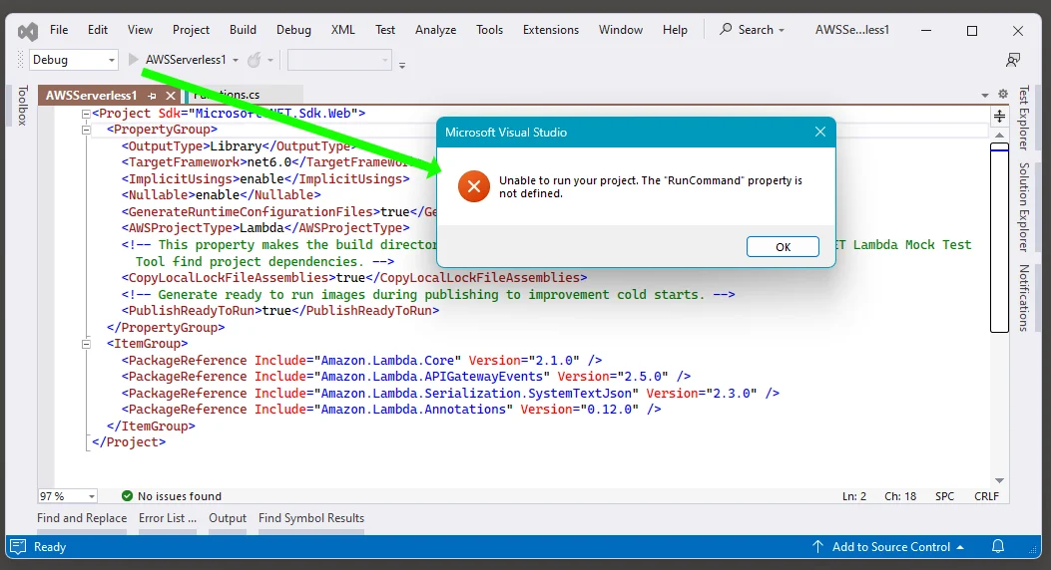Click the PublishReadyToRun line in the editor
This screenshot has height=570, width=1051.
(x=280, y=311)
